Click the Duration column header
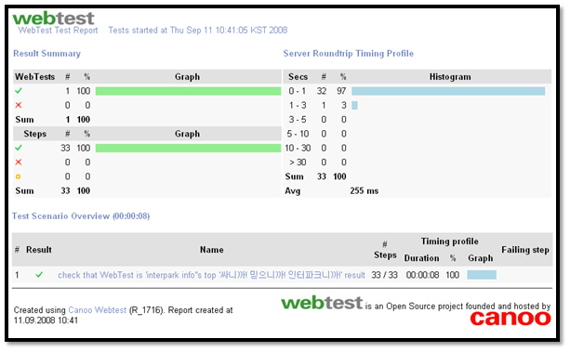The height and width of the screenshot is (352, 570). [x=421, y=258]
